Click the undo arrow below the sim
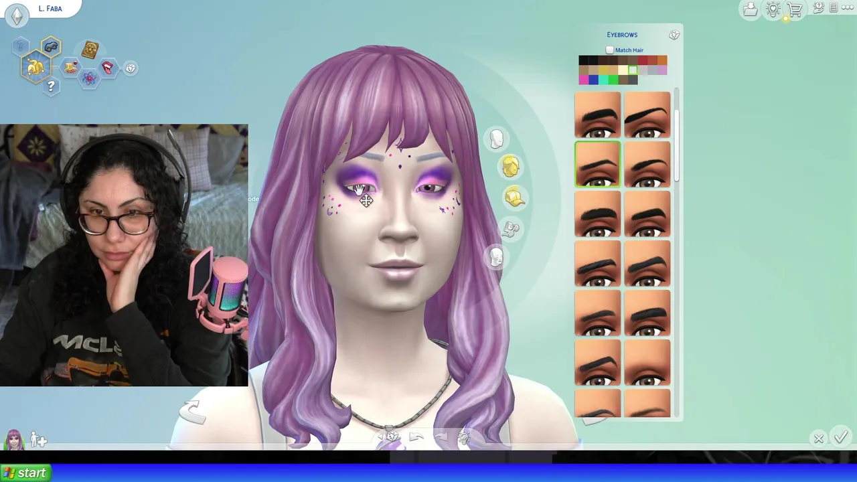 pyautogui.click(x=416, y=438)
